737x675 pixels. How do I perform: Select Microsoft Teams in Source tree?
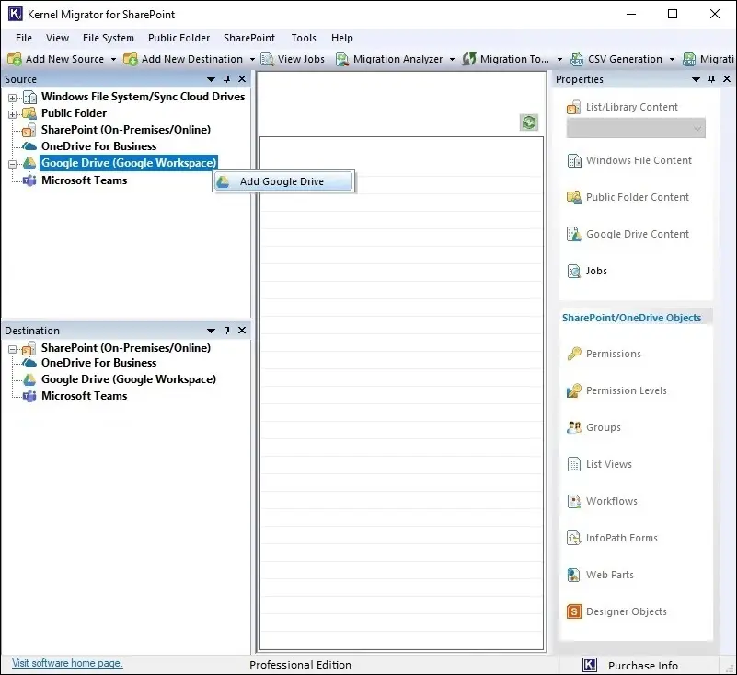[84, 180]
